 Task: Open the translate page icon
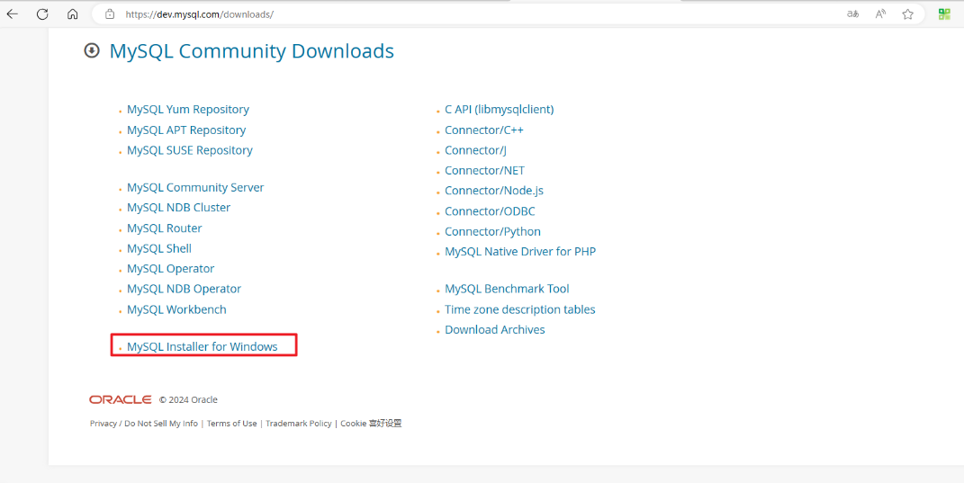click(x=852, y=14)
